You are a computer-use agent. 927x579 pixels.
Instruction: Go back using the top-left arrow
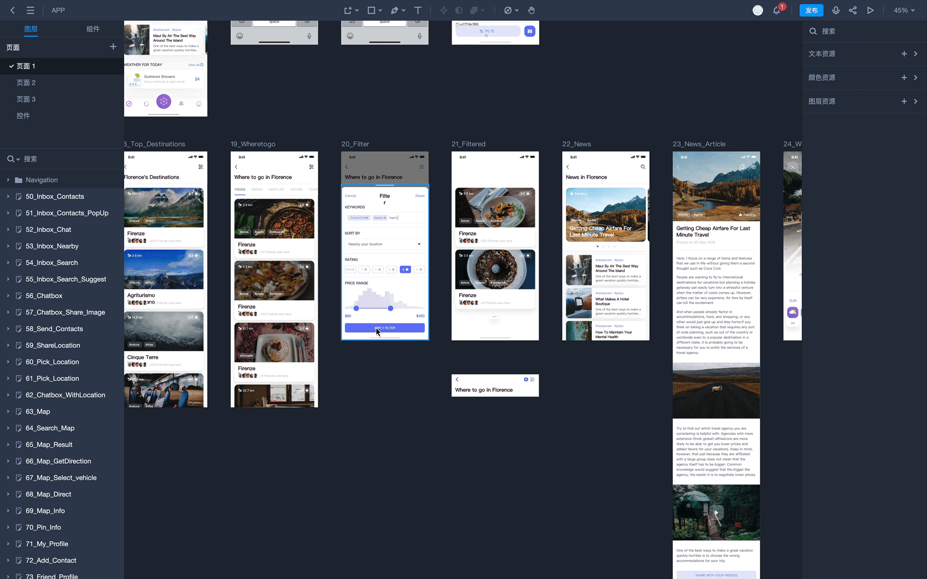pyautogui.click(x=12, y=10)
